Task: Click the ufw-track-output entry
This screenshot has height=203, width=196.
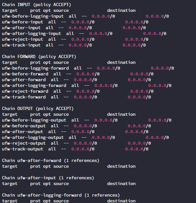Action: 22,149
